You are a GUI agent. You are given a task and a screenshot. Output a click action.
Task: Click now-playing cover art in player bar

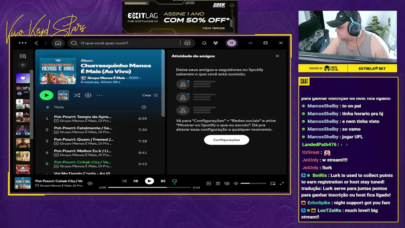(x=23, y=183)
